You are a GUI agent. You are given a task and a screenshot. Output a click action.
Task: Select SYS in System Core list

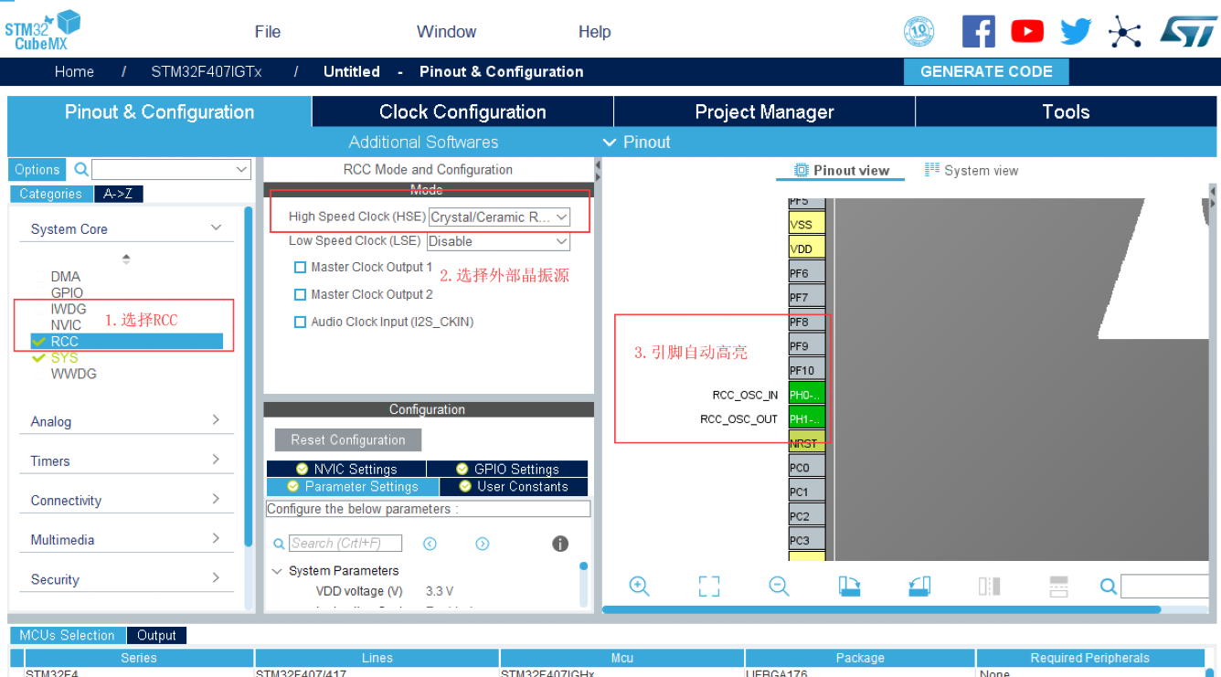pyautogui.click(x=64, y=357)
